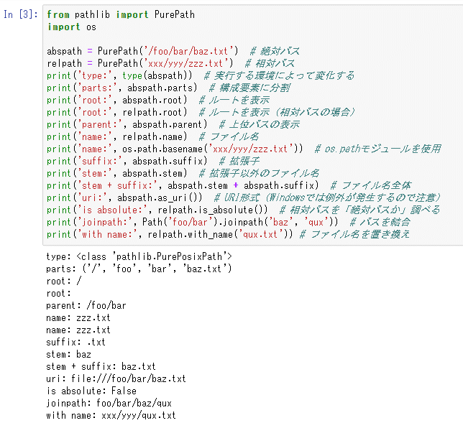The image size is (463, 423).
Task: Click the PurePosixPath type output line
Action: [139, 256]
